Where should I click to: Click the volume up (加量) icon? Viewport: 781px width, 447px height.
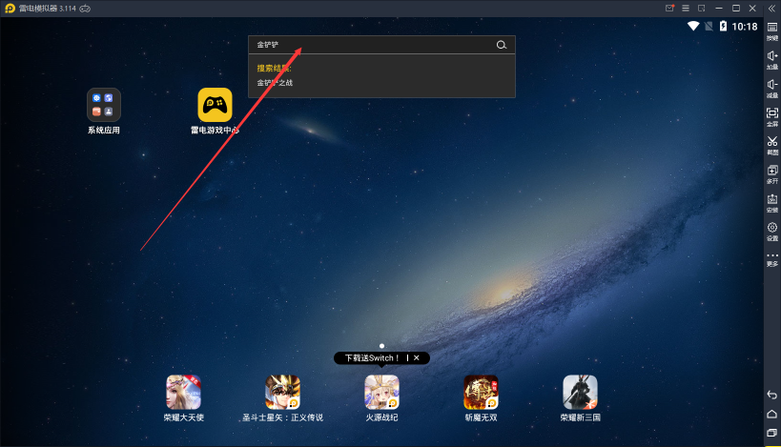pos(771,58)
